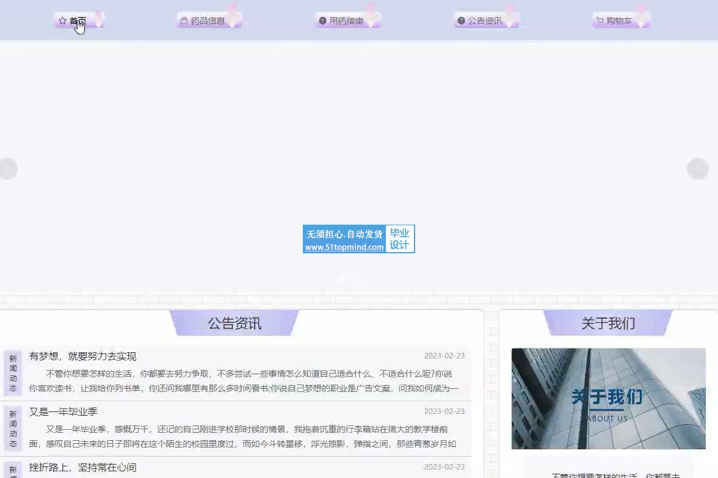Click the bag icon beside 药品信息
The image size is (718, 478).
pos(184,21)
